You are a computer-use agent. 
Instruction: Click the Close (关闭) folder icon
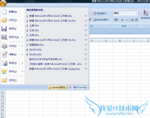[x=4, y=80]
